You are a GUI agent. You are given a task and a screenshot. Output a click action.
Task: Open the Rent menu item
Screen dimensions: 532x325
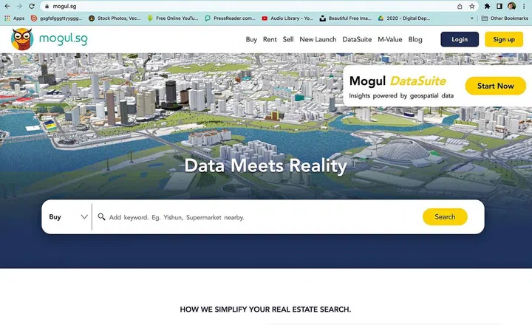pos(270,40)
